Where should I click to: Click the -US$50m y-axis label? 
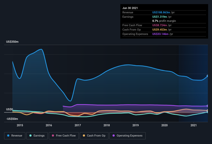12,119
